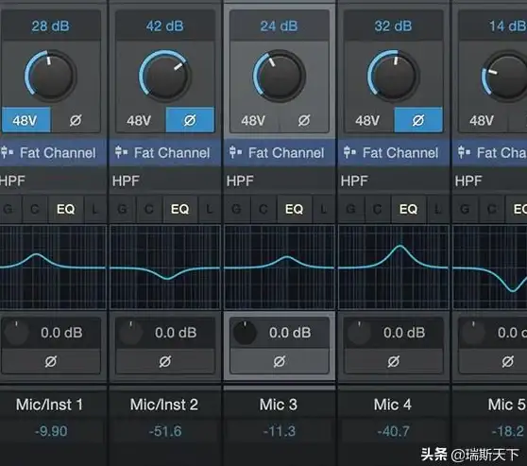Click the Mic 3 preamp gain knob
Viewport: 527px width, 466px height.
(x=279, y=76)
